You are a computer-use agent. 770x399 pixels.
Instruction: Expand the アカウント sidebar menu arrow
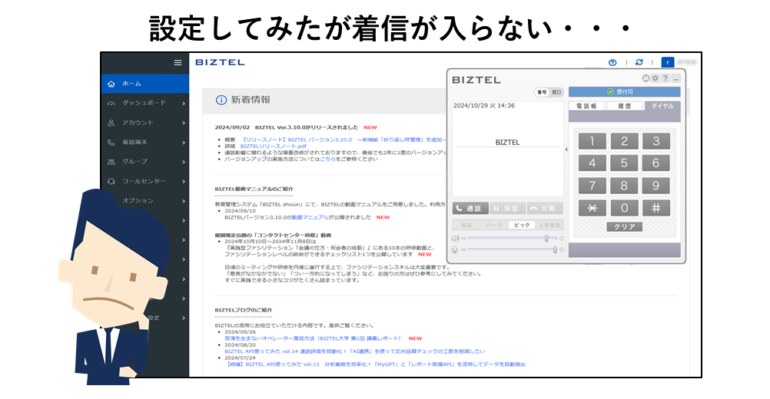[184, 123]
